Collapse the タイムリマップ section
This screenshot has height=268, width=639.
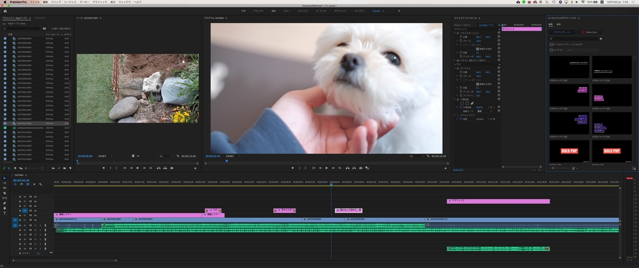pyautogui.click(x=456, y=115)
